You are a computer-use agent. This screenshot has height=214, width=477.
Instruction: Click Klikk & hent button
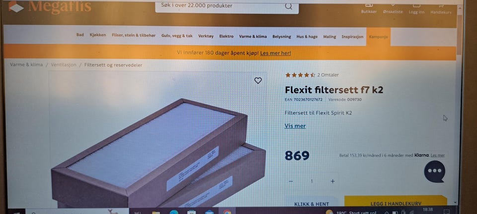[x=312, y=203]
